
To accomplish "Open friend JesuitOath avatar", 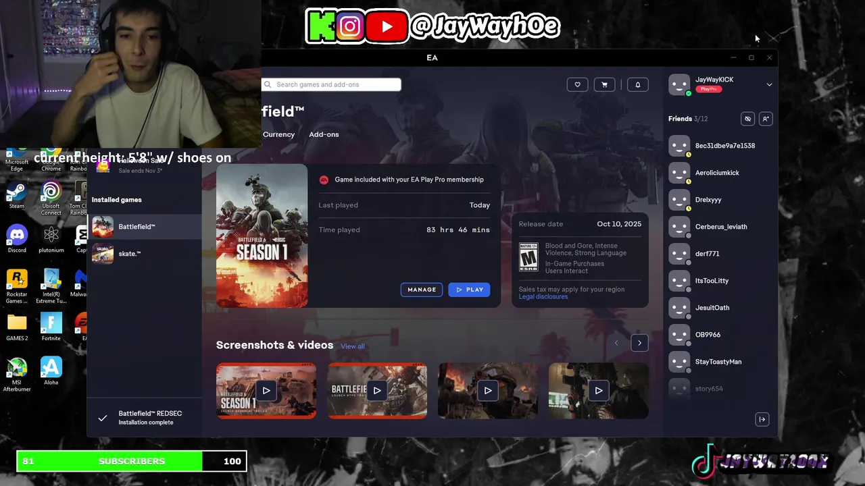I will [x=679, y=308].
